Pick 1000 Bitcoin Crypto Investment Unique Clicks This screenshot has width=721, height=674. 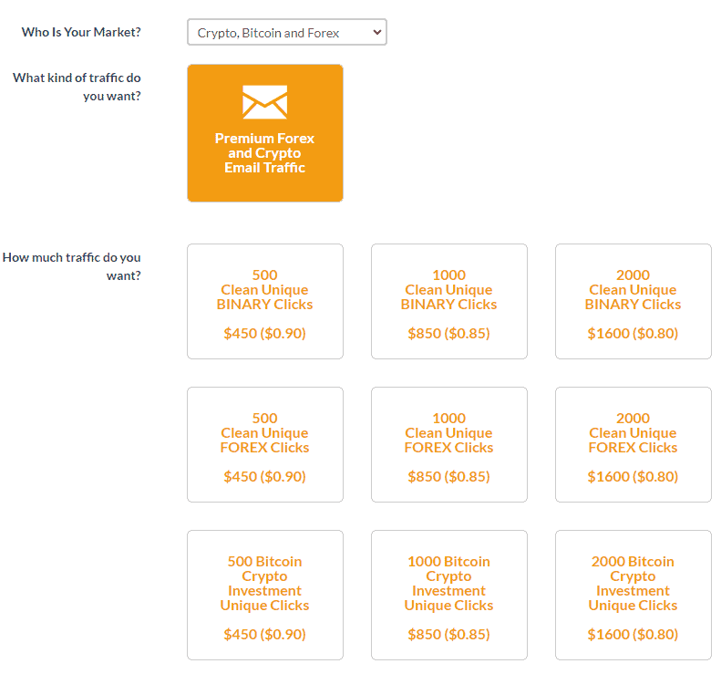(x=449, y=595)
